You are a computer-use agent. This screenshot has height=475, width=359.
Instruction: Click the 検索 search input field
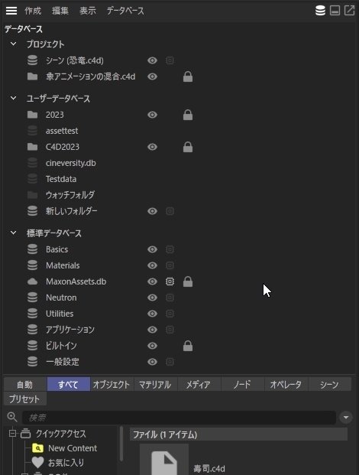179,418
